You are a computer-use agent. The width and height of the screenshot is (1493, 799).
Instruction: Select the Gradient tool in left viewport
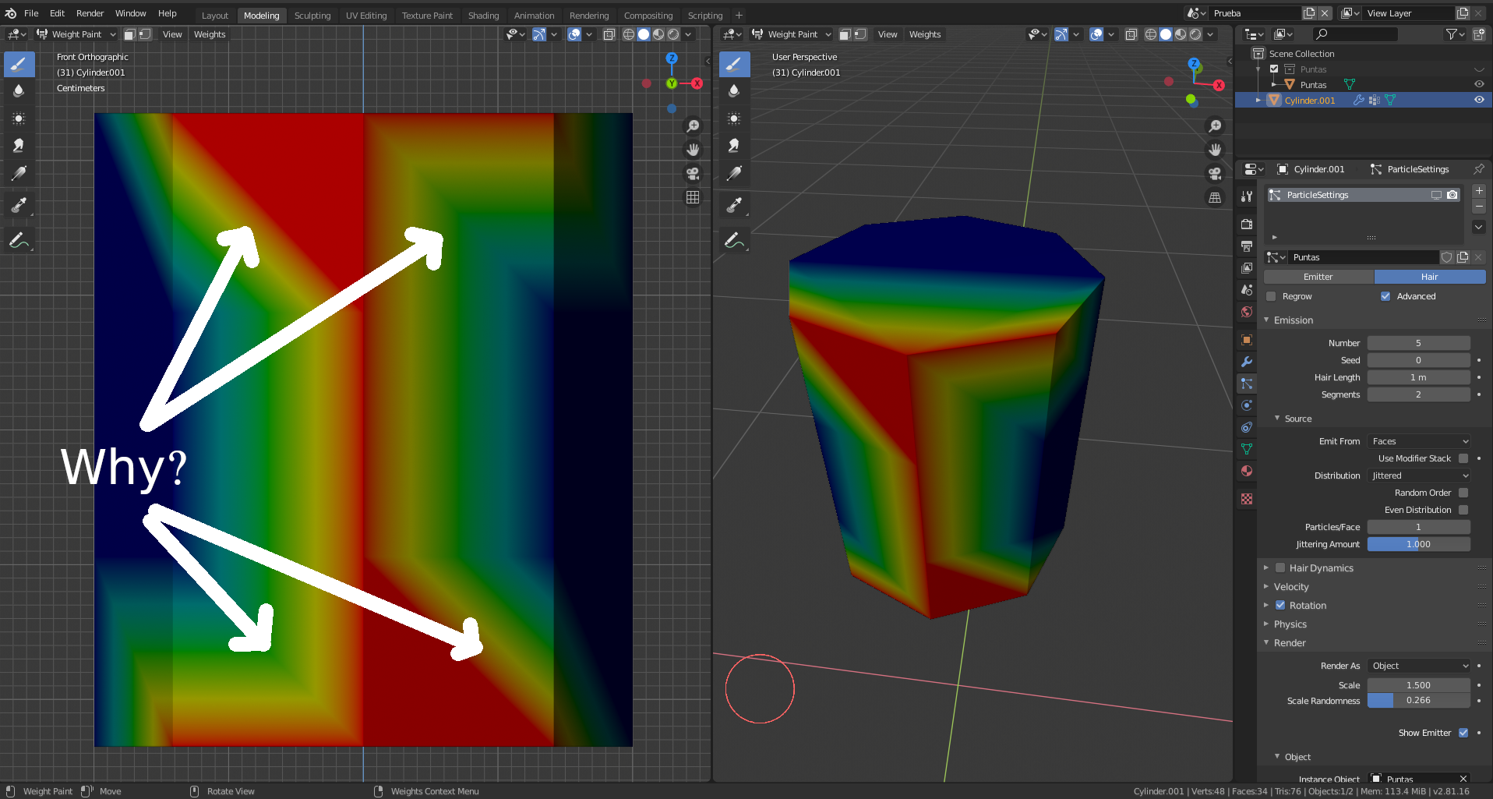click(x=19, y=173)
